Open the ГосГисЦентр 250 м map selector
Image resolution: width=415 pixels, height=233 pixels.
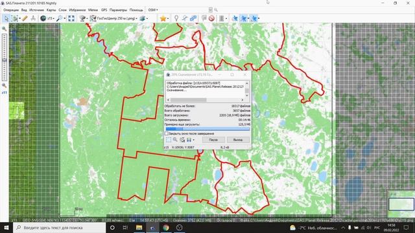tap(113, 18)
